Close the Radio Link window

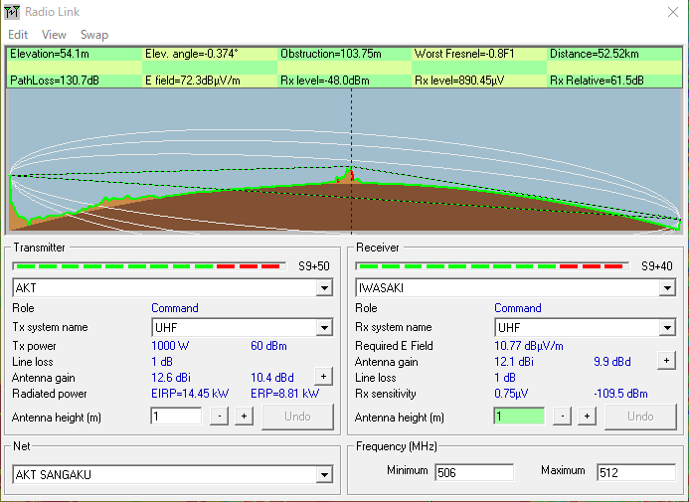(673, 12)
